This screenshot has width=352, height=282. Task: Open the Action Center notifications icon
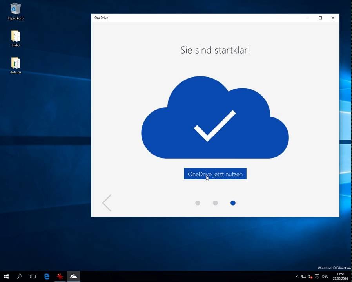317,277
